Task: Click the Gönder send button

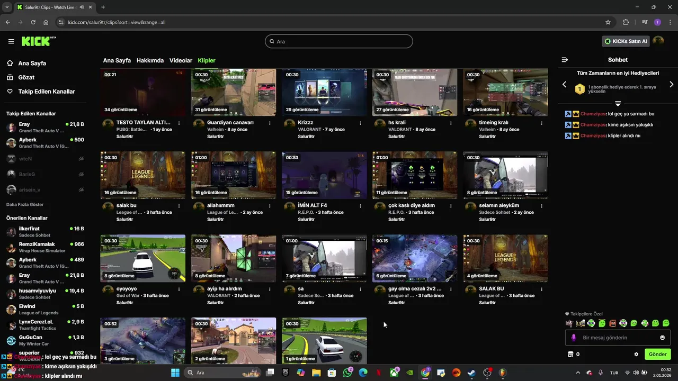Action: point(658,355)
